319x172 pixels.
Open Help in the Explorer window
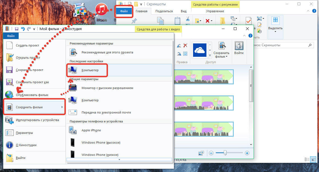pyautogui.click(x=314, y=11)
